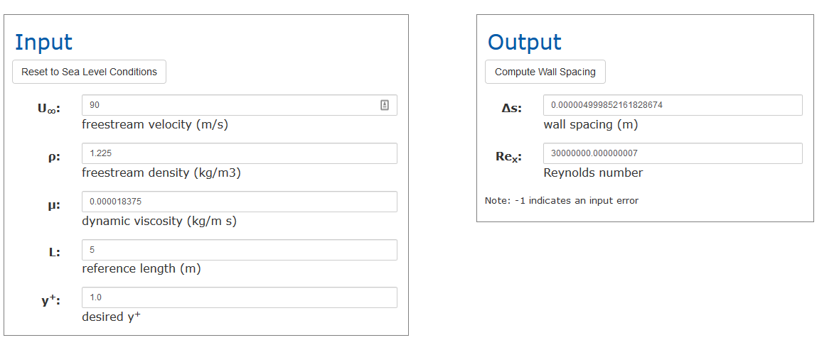The height and width of the screenshot is (345, 839).
Task: Focus the freestream velocity input showing 90
Action: (x=231, y=105)
